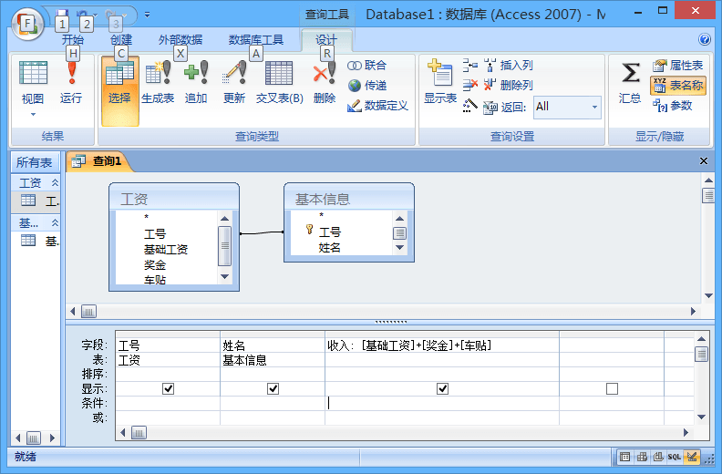Open the Quick Access Toolbar customize arrow

point(148,15)
